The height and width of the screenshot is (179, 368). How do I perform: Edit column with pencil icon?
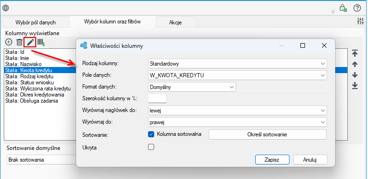pyautogui.click(x=30, y=42)
